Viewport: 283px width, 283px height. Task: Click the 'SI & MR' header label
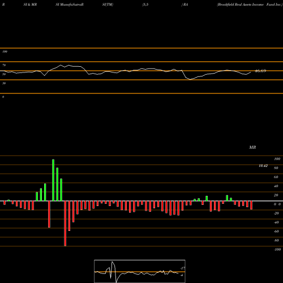(x=30, y=5)
